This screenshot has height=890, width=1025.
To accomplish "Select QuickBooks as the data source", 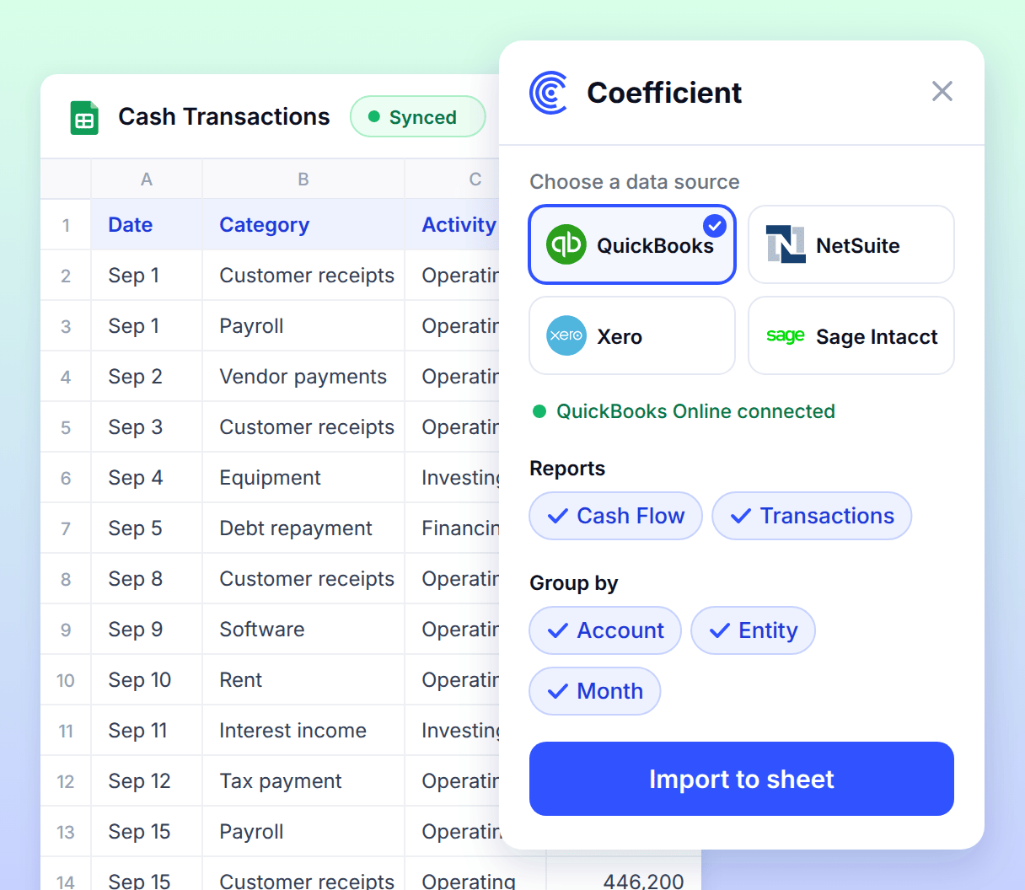I will [632, 244].
